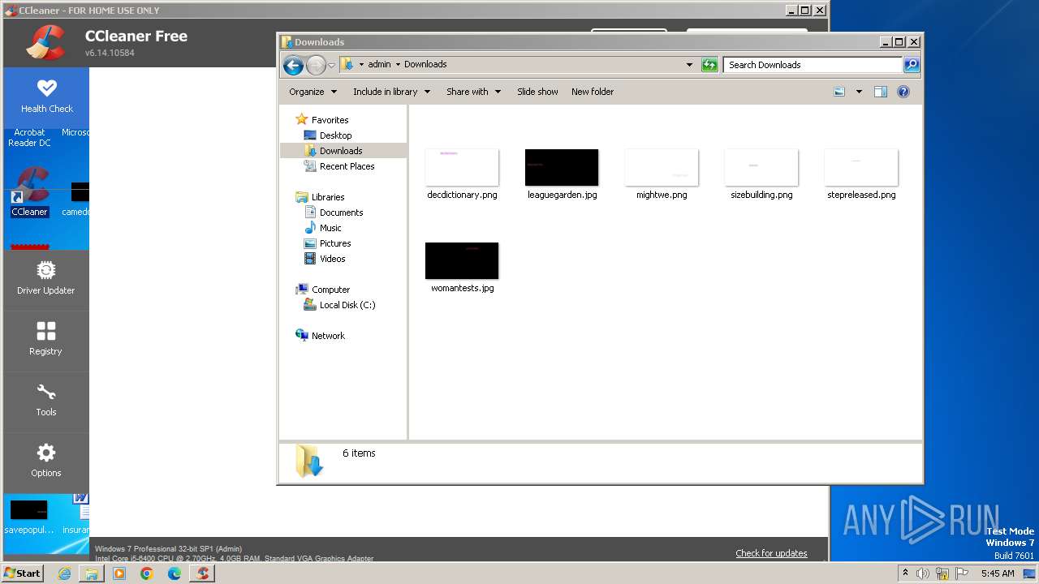Click the Forward arrow in Downloads window
This screenshot has width=1039, height=584.
pyautogui.click(x=316, y=65)
